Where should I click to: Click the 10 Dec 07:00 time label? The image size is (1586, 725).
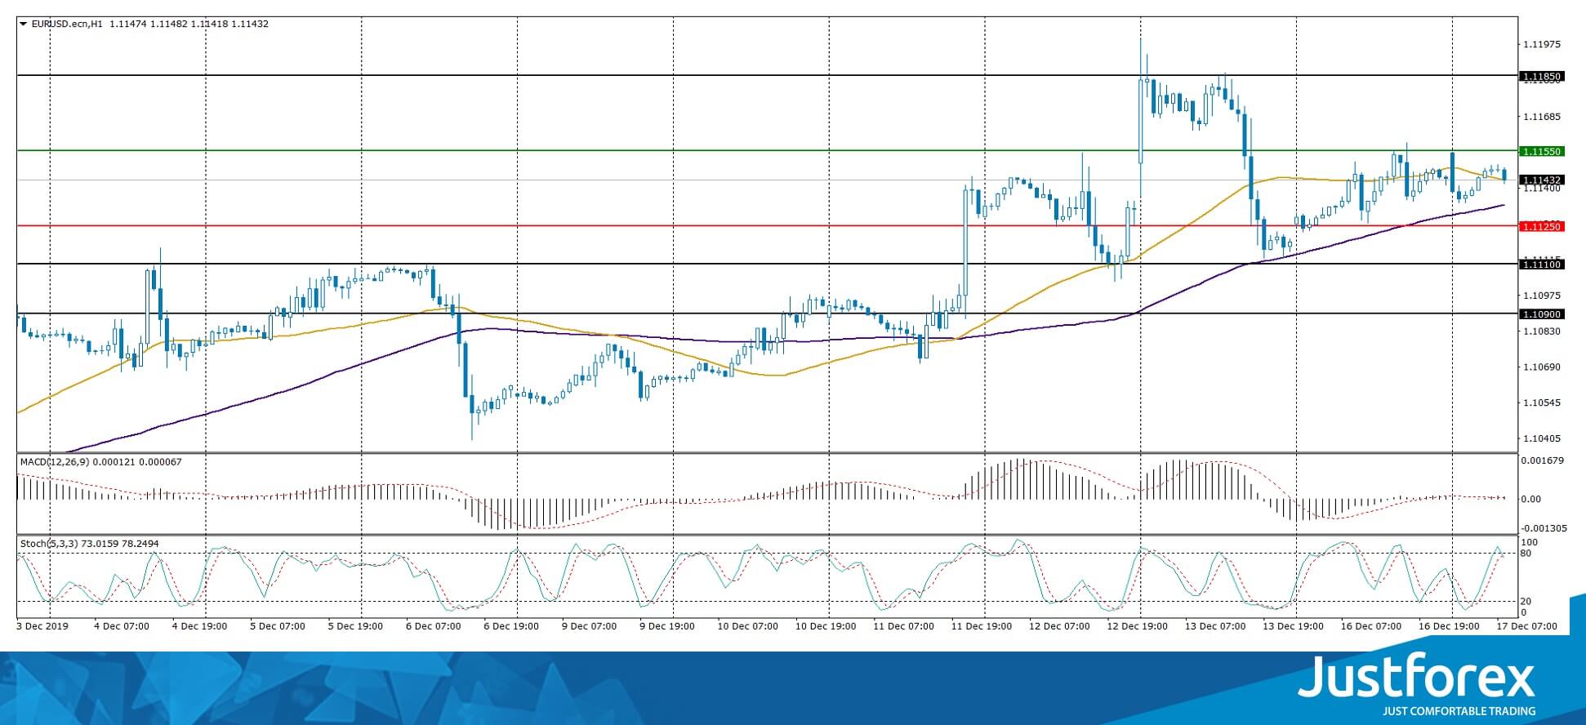pyautogui.click(x=747, y=627)
